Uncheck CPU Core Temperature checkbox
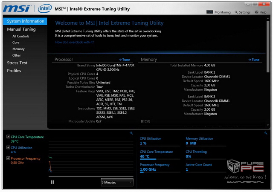The image size is (273, 192). pos(9,137)
